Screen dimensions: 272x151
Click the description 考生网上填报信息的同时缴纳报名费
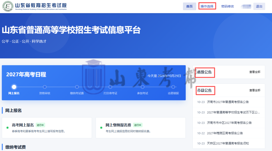[x=128, y=131]
